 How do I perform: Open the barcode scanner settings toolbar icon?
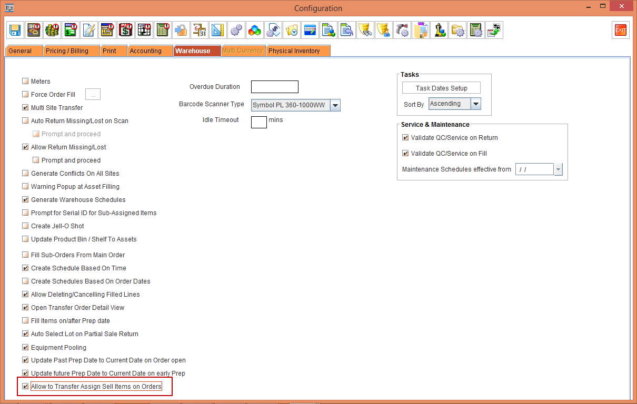(402, 30)
